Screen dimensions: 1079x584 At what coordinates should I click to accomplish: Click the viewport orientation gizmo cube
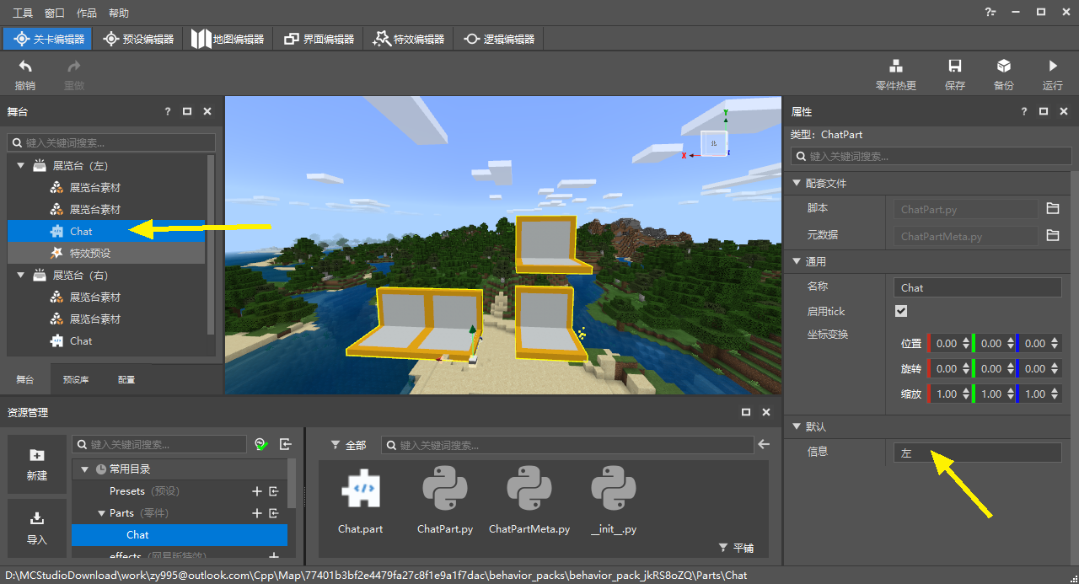(x=714, y=143)
